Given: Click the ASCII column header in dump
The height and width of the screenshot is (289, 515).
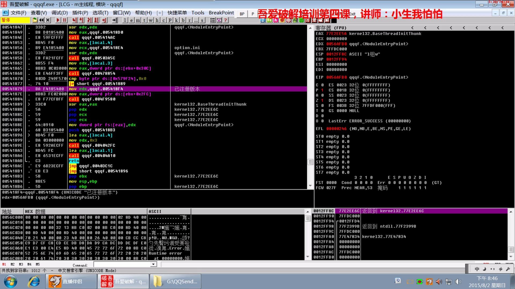Looking at the screenshot, I should pos(169,211).
